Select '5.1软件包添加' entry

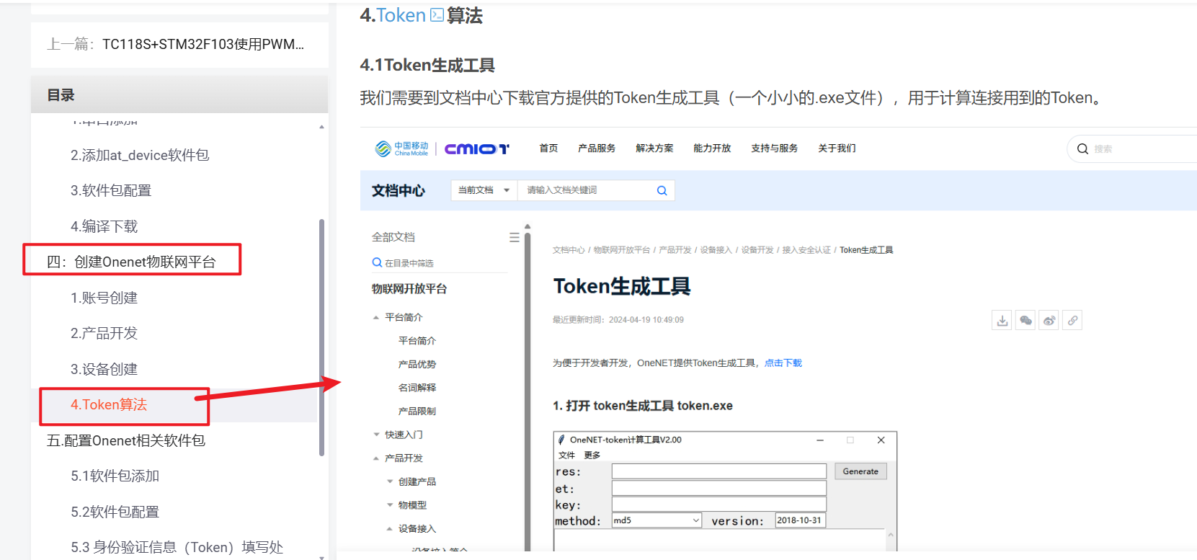pos(115,476)
